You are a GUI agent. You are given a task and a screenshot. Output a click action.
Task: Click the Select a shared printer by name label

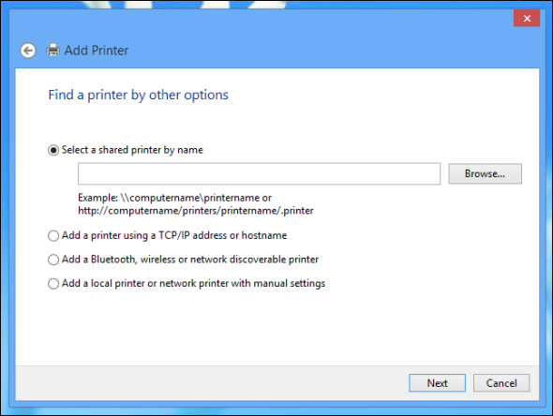click(132, 150)
